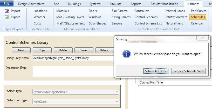Click the Library Entry Name field
This screenshot has width=212, height=109.
(x=73, y=58)
